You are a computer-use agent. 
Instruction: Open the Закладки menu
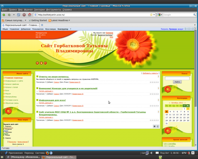[x=39, y=10]
